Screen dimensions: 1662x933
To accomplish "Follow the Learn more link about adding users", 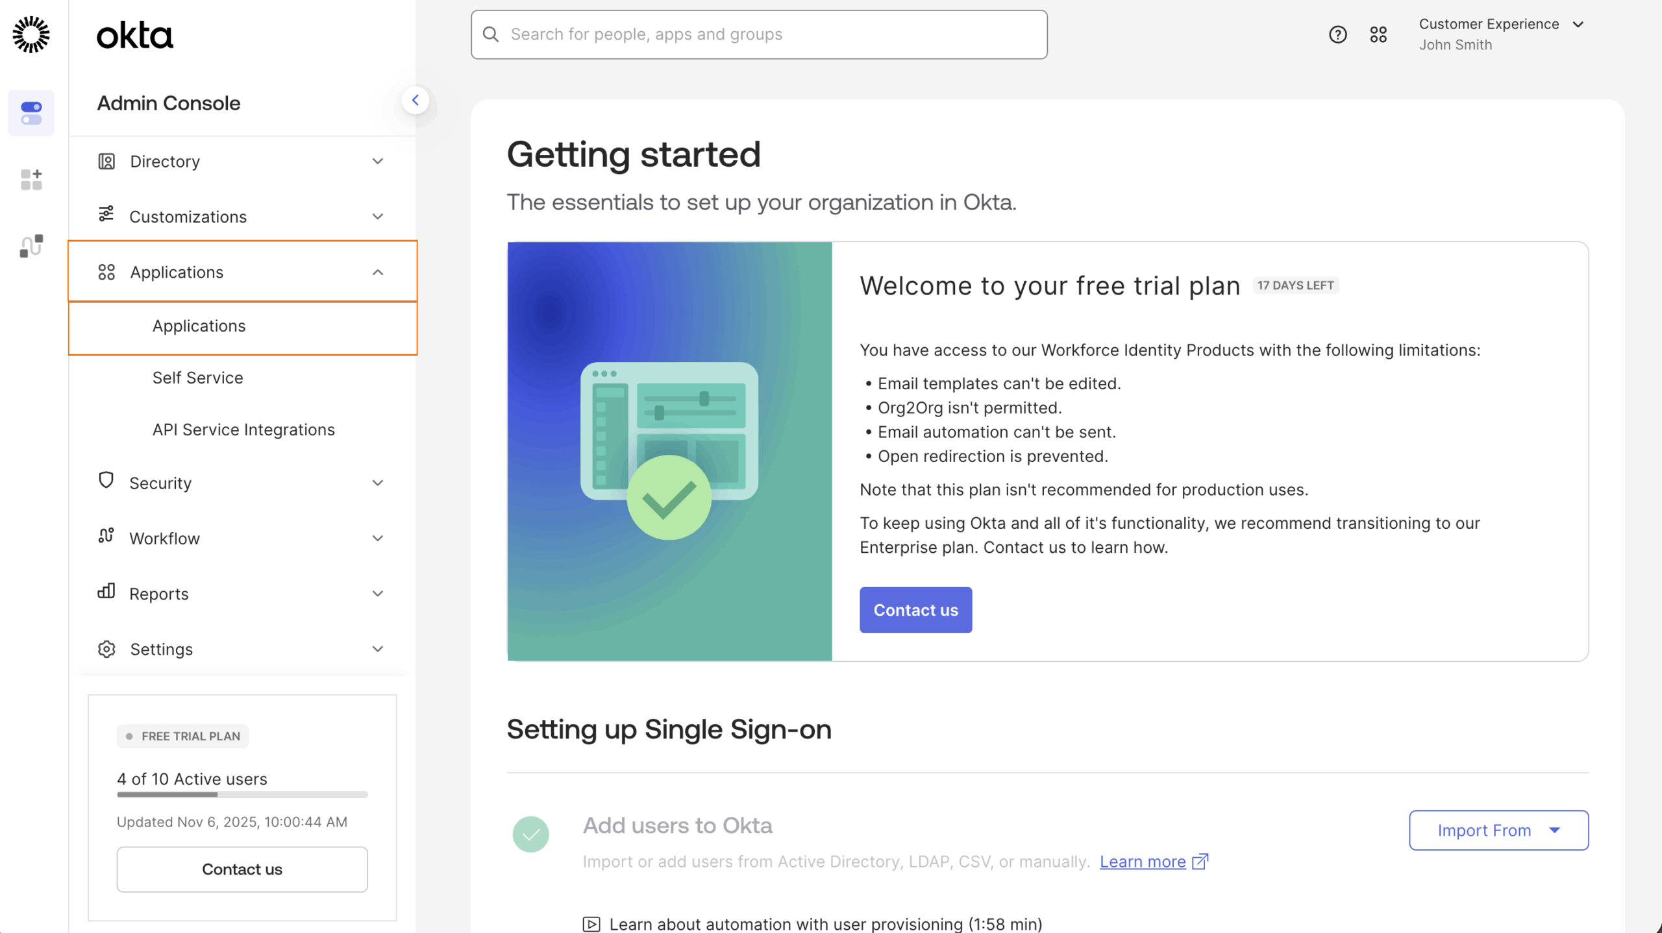I will point(1143,861).
